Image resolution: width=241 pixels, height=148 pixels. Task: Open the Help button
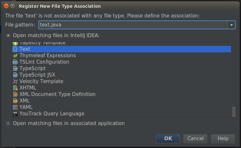(223, 139)
